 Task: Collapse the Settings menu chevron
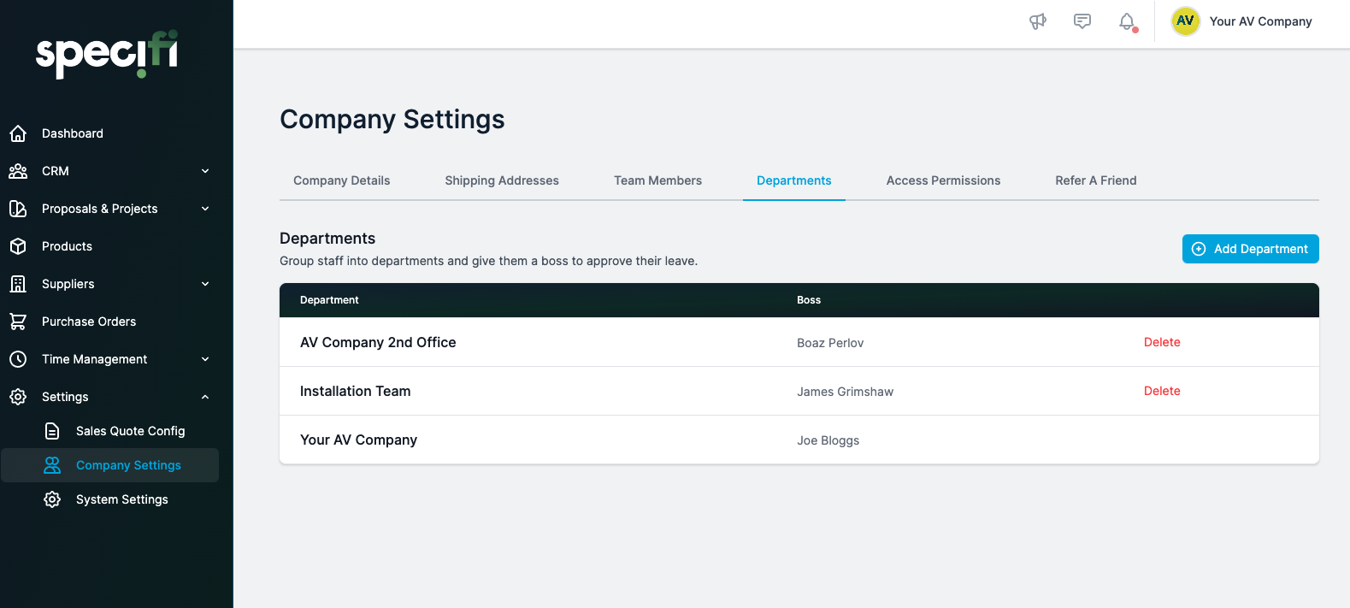(x=205, y=397)
